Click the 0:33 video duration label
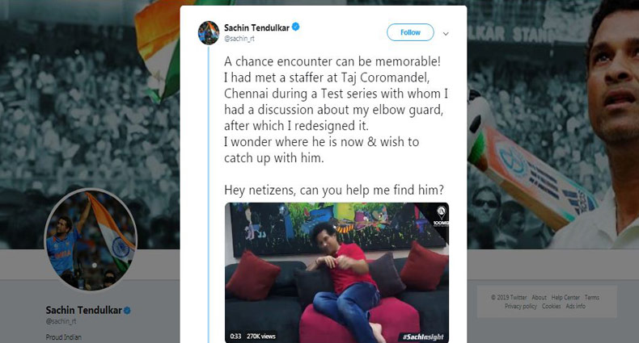639x343 pixels. click(x=235, y=337)
